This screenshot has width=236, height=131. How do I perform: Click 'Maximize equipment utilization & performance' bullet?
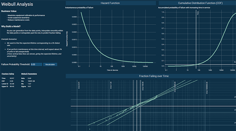click(x=26, y=15)
